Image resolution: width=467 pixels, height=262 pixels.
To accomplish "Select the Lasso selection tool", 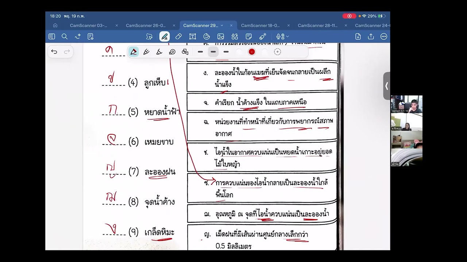I will click(x=149, y=36).
